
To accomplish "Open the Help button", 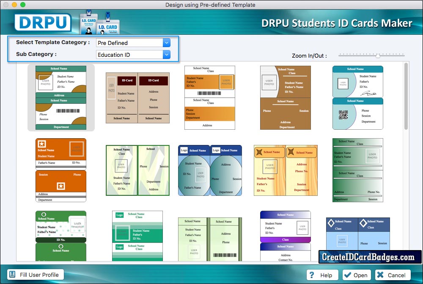I will 322,275.
